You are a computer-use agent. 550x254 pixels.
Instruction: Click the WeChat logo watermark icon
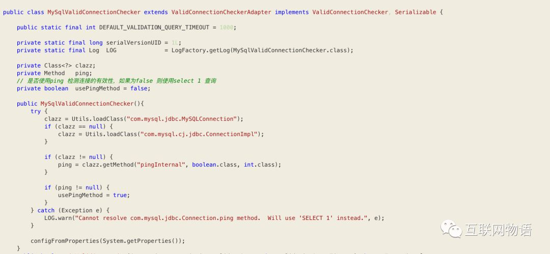[451, 229]
